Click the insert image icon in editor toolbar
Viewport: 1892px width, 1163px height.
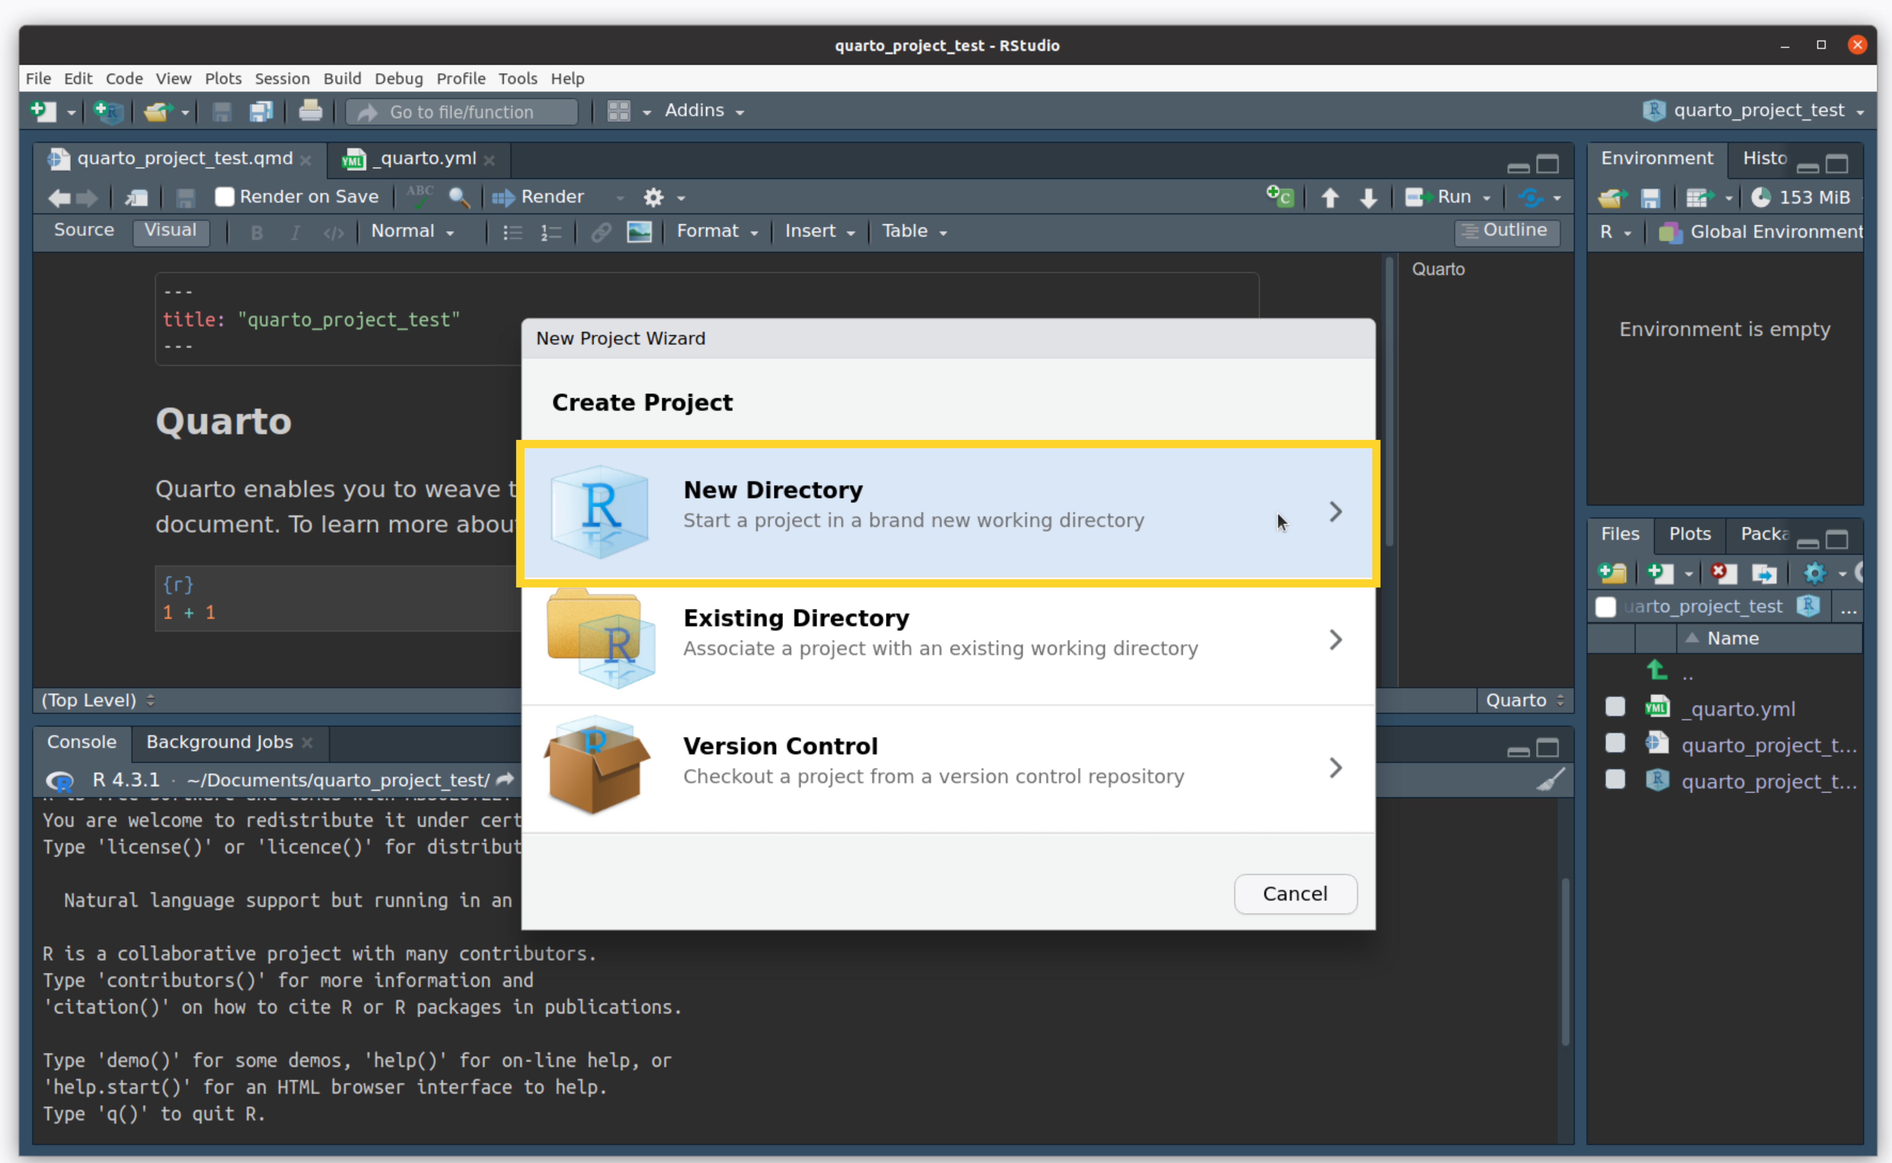(639, 232)
